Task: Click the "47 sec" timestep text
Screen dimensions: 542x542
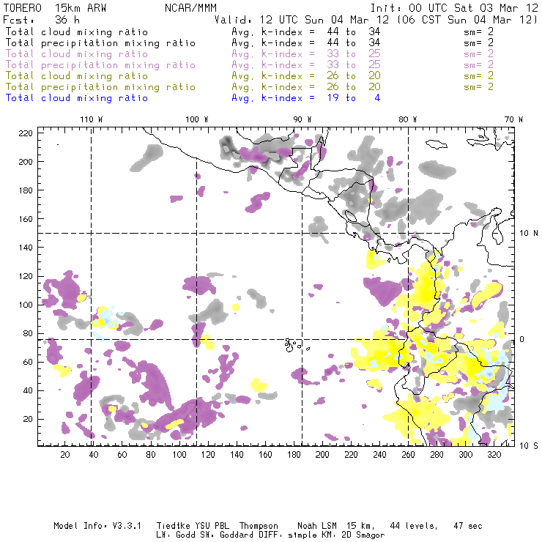Action: pyautogui.click(x=468, y=526)
